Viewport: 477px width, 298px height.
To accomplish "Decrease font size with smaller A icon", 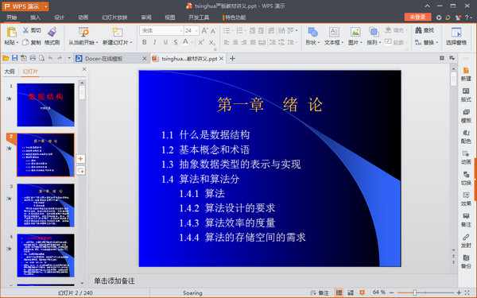I will tap(213, 31).
